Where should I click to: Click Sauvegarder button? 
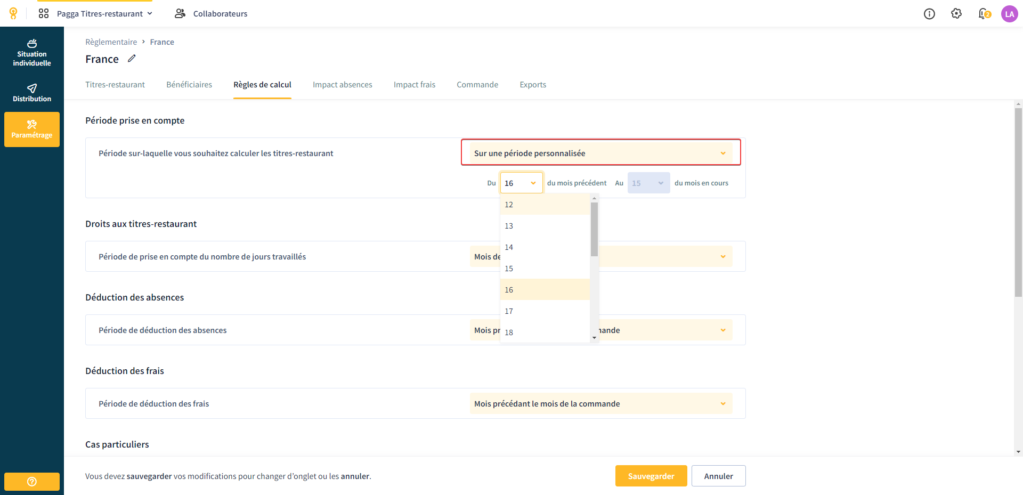point(651,476)
